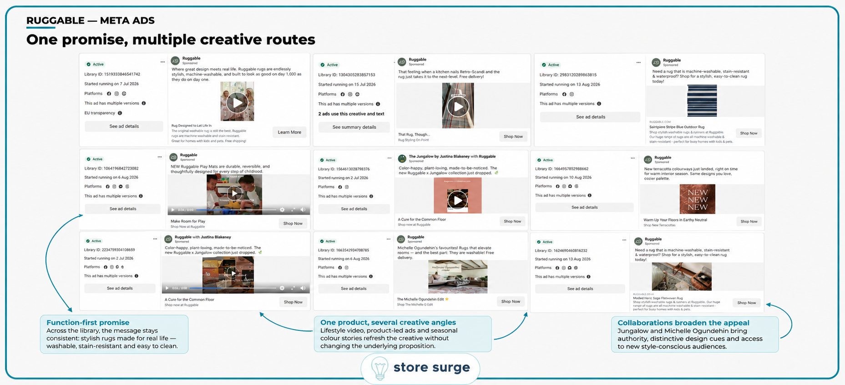The image size is (845, 385).
Task: Click Messenger platform icon on ad 1064196842723082
Action: tap(121, 186)
